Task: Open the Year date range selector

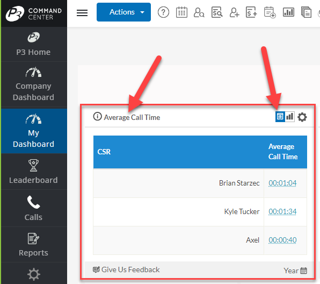Action: (295, 271)
